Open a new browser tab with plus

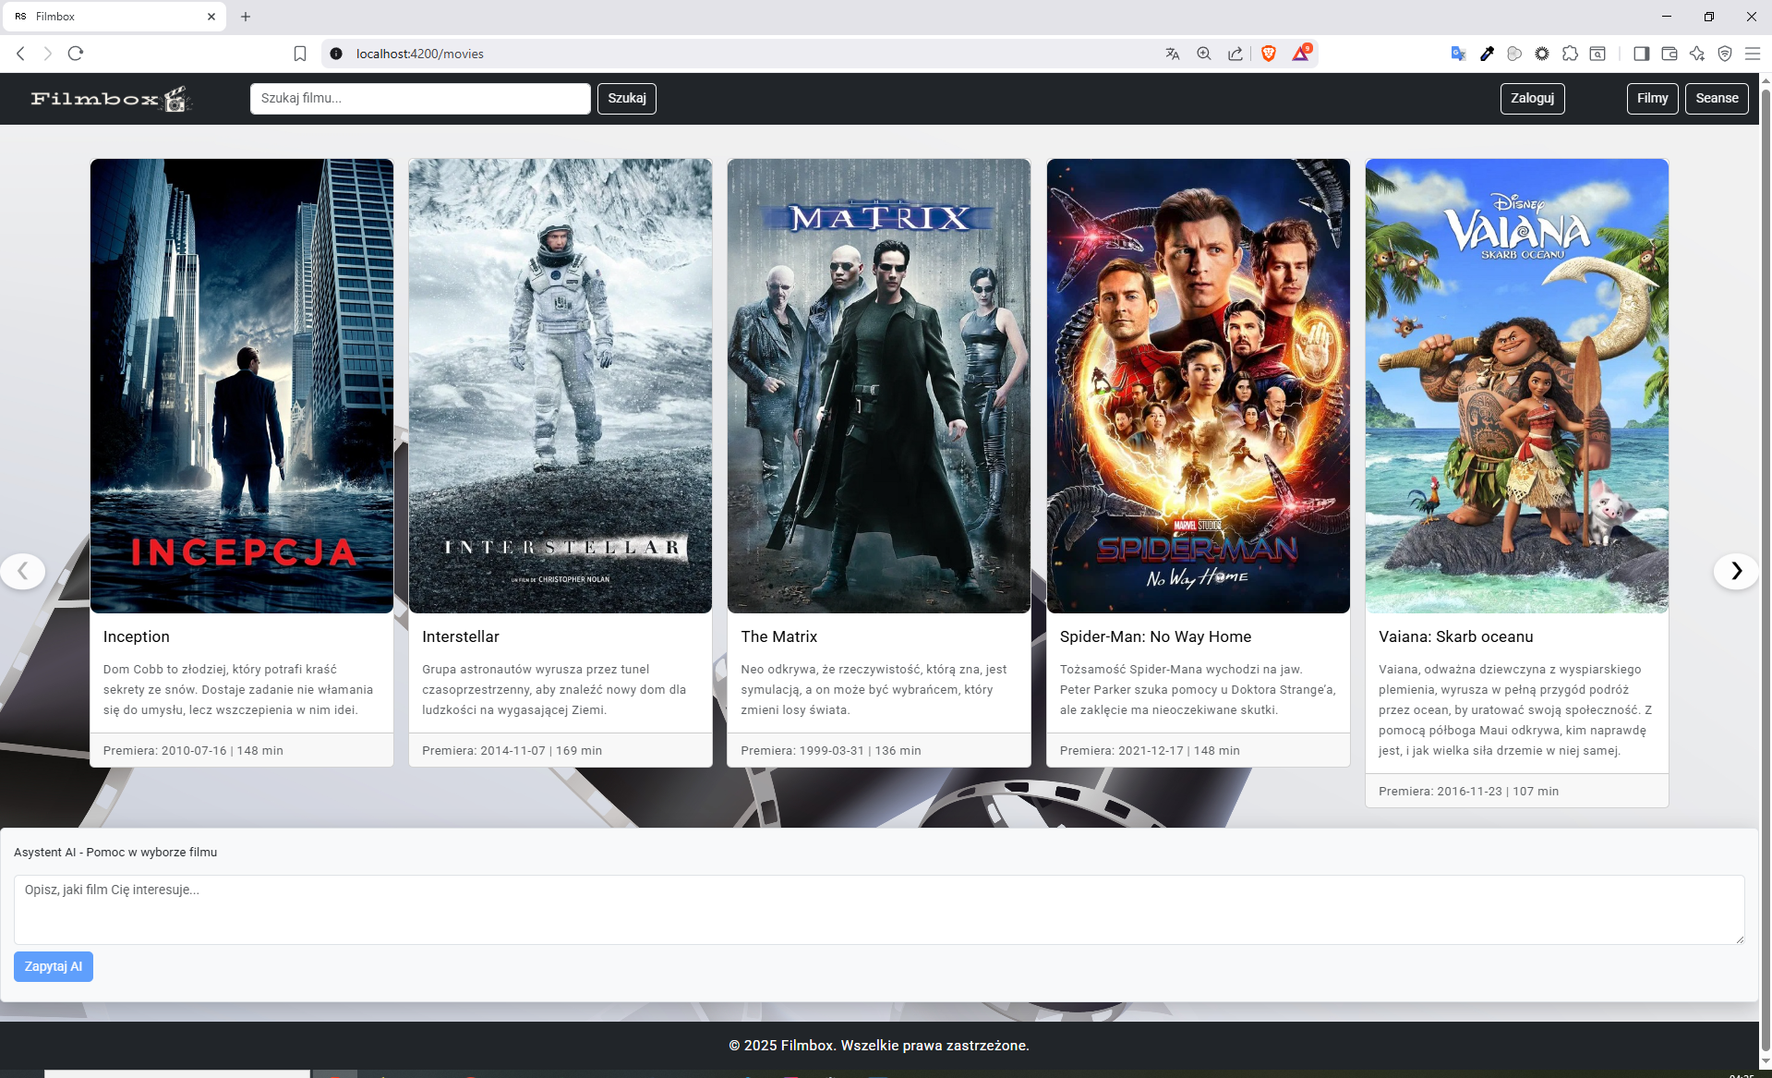(246, 17)
